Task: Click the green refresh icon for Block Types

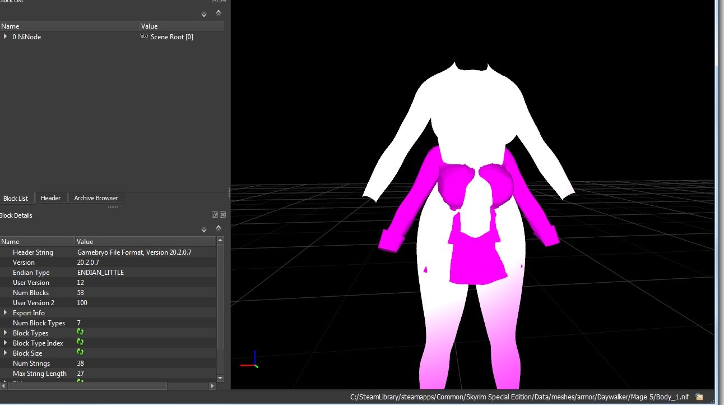Action: (x=80, y=333)
